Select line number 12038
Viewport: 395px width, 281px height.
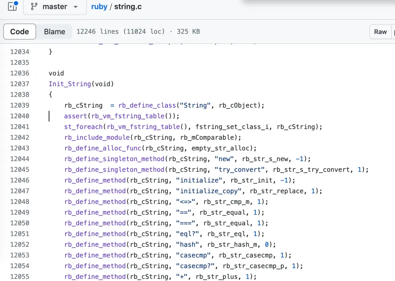20,95
